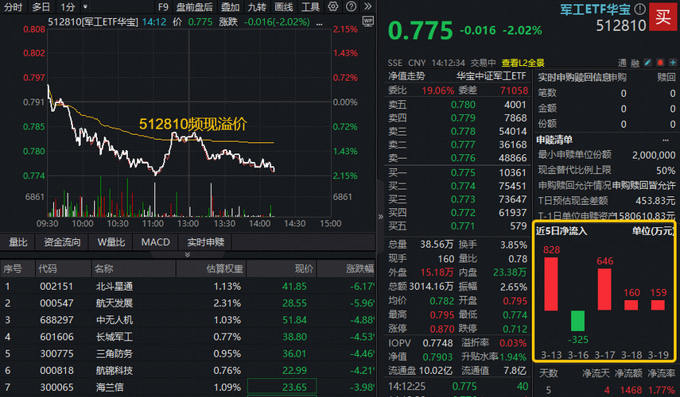Screen dimensions: 680x397
Task: Click the large 0.775 current price
Action: [420, 31]
